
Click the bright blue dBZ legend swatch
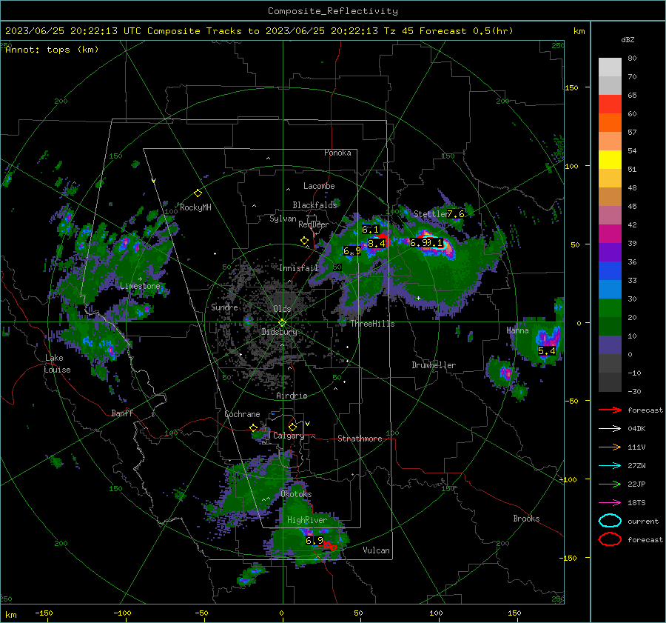click(610, 271)
